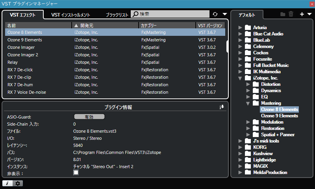The image size is (315, 189).
Task: Click the plugin info panel arrow icon
Action: [x=222, y=107]
